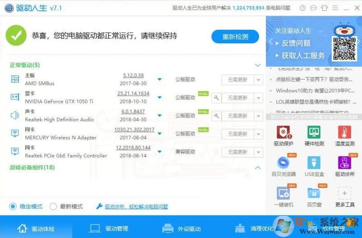The width and height of the screenshot is (362, 238).
Task: Open the 驱动诊所 driver clinic icon
Action: click(x=344, y=163)
